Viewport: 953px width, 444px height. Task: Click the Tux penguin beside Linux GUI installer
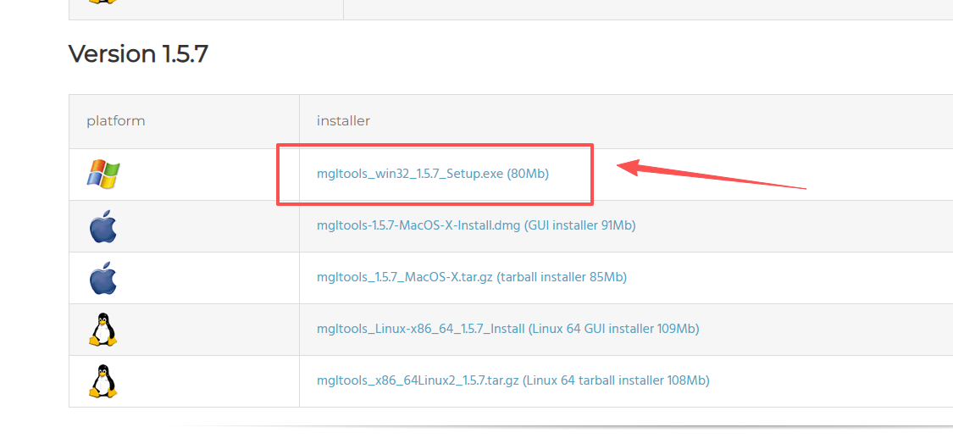pyautogui.click(x=103, y=329)
